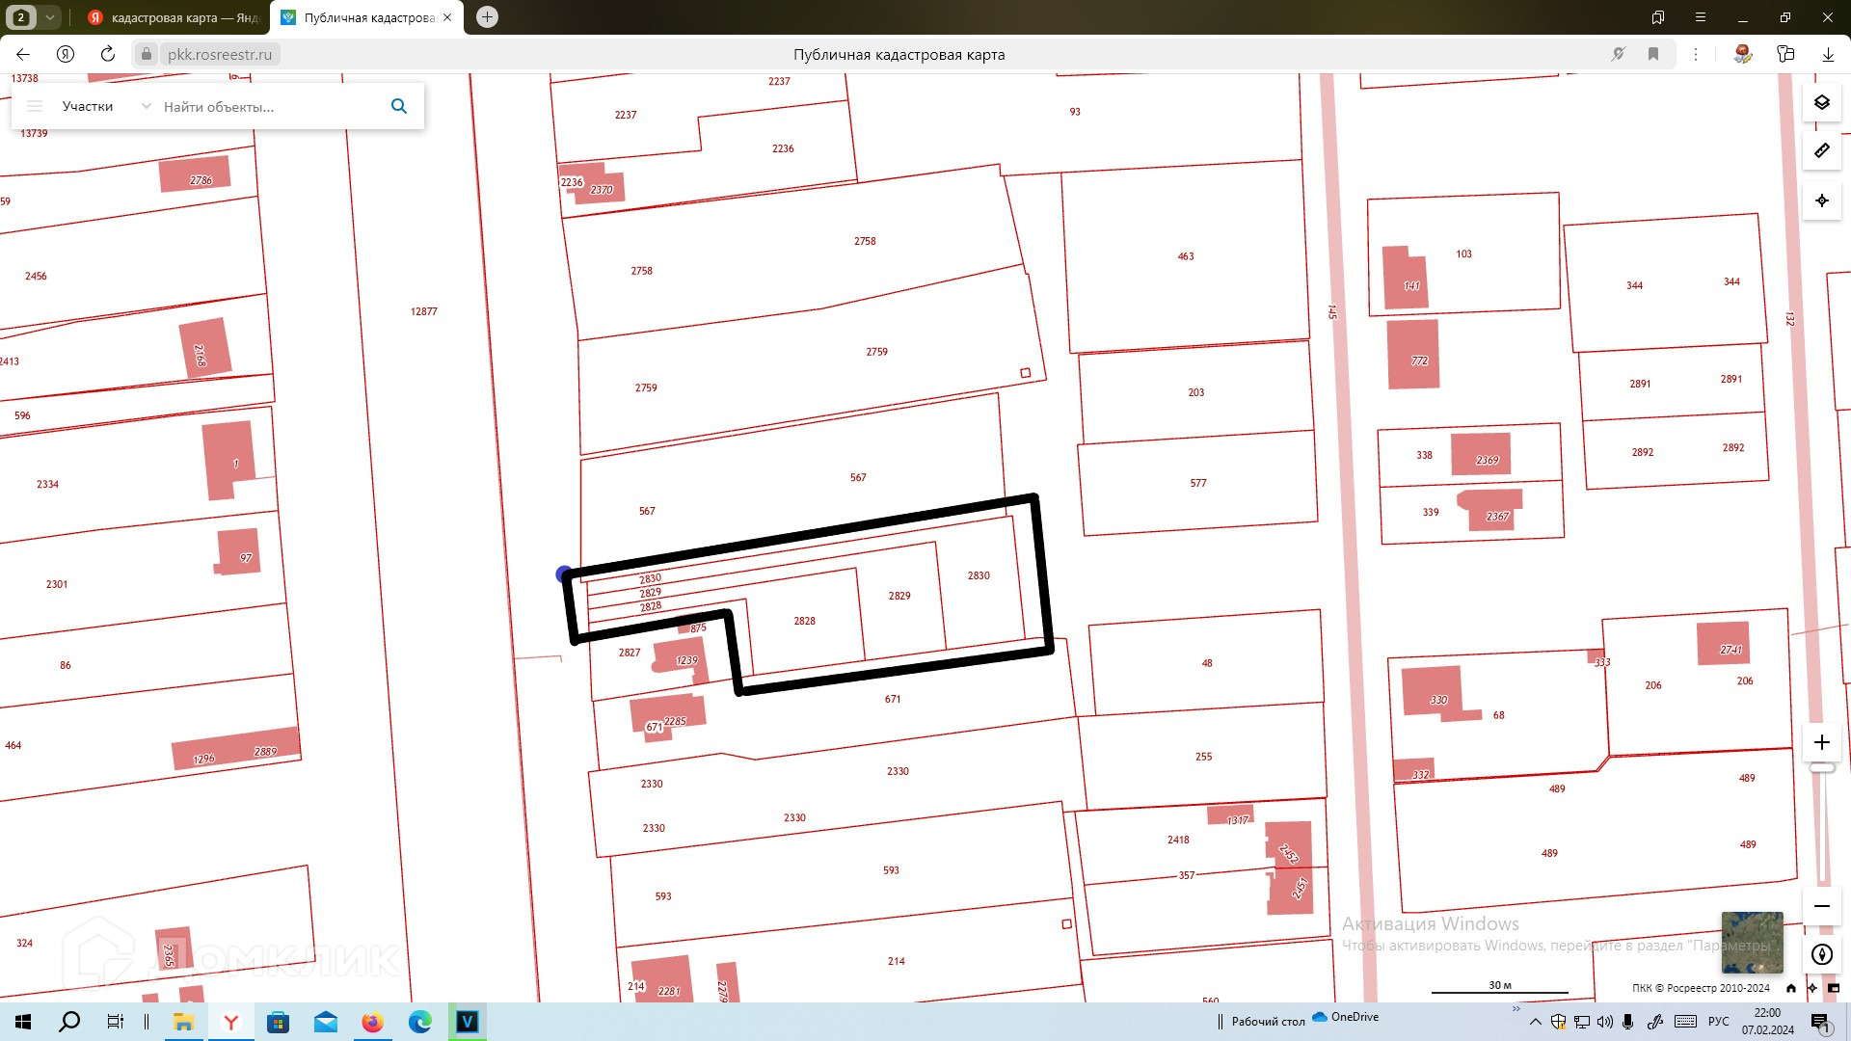The height and width of the screenshot is (1041, 1851).
Task: Open a new browser tab
Action: (487, 17)
